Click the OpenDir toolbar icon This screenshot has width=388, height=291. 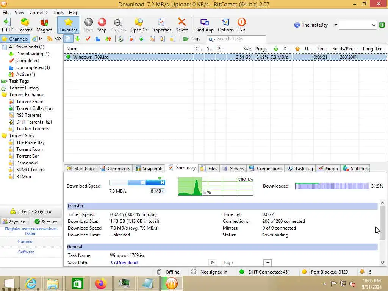[x=139, y=25]
